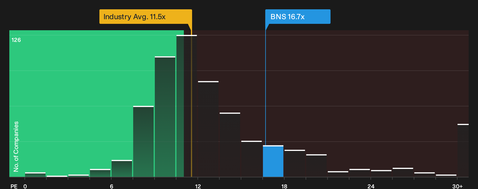Screen dimensions: 478x189
Task: Click the 'PE' axis label
Action: [x=14, y=186]
